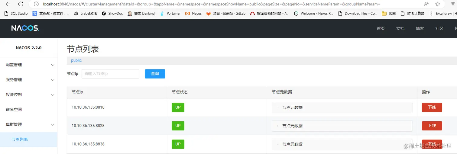Open the 指派给我的问题 bookmark

tap(270, 14)
